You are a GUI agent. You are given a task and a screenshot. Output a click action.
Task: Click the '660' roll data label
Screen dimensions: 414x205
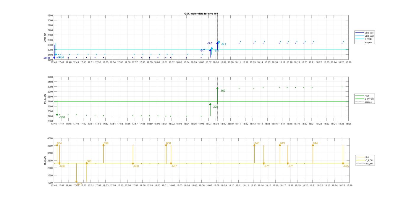pos(89,162)
